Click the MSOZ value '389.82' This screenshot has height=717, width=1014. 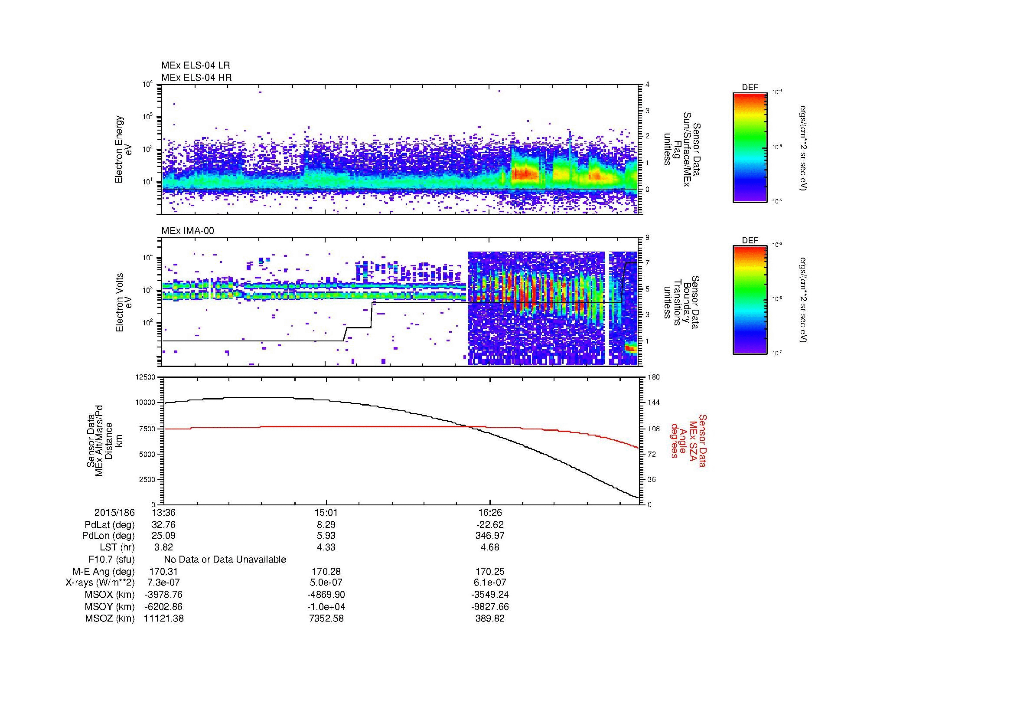click(x=490, y=619)
